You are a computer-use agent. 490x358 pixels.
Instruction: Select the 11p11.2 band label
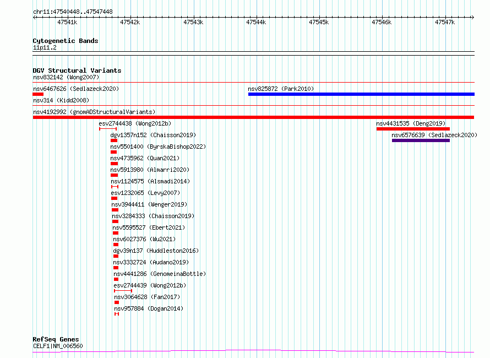45,47
